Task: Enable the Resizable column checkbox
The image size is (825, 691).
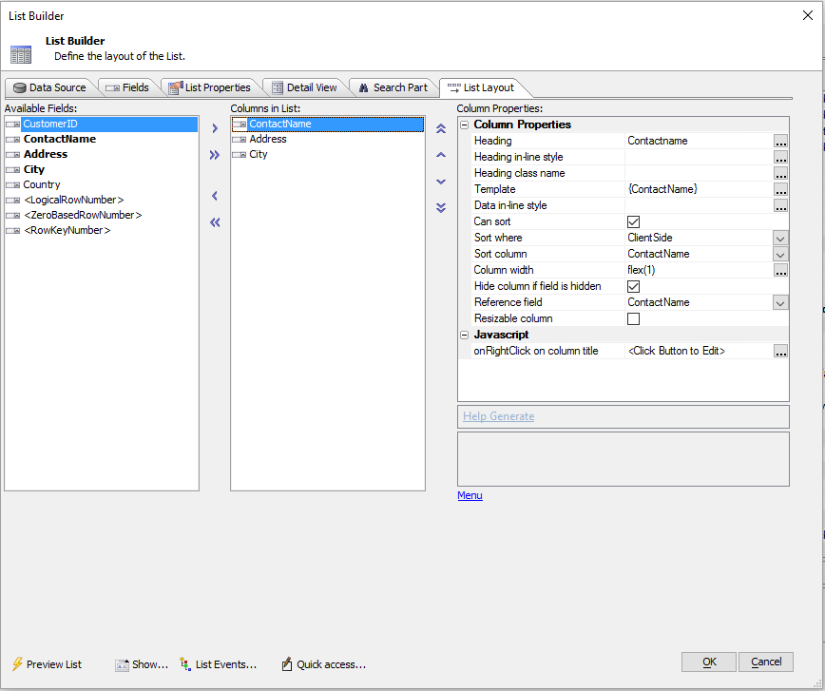Action: [633, 319]
